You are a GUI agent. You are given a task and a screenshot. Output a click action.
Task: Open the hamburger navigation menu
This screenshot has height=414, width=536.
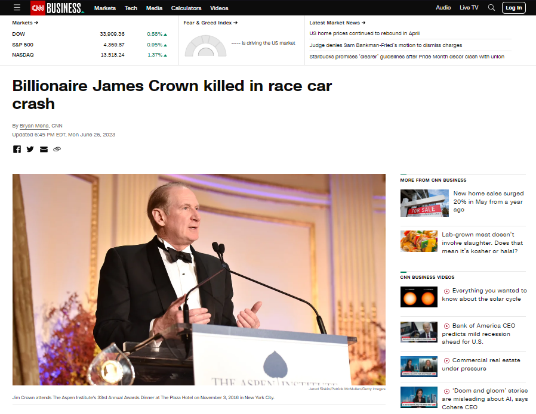coord(17,8)
